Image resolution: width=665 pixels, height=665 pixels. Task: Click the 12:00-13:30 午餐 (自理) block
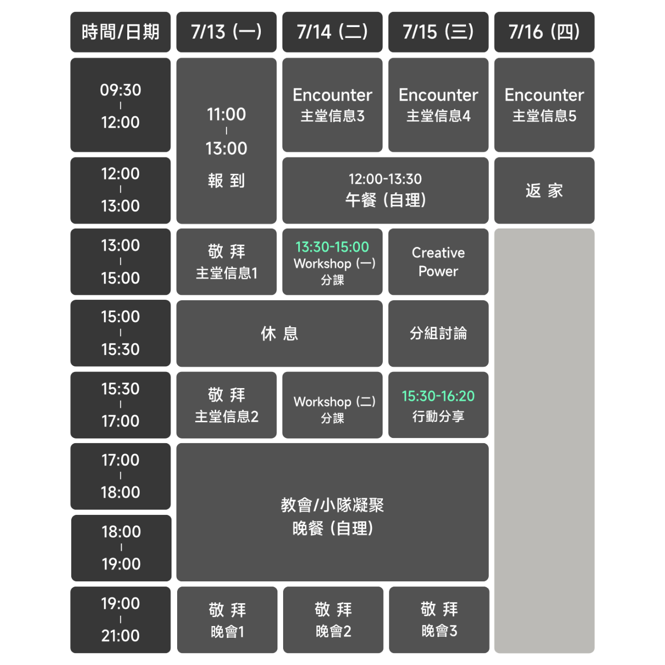click(x=385, y=190)
